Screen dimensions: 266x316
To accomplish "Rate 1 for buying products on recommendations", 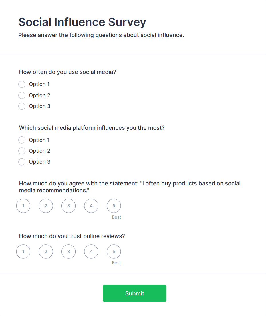I will click(23, 206).
